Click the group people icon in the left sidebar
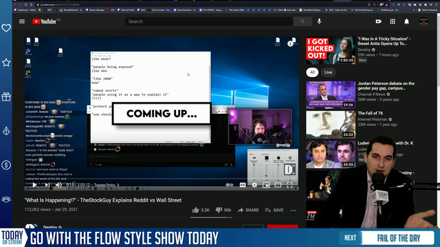The height and width of the screenshot is (247, 440). point(6,200)
